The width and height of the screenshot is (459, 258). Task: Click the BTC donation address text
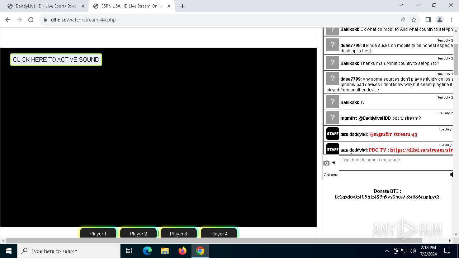[387, 197]
